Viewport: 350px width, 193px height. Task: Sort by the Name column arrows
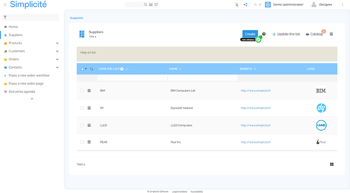[x=180, y=69]
